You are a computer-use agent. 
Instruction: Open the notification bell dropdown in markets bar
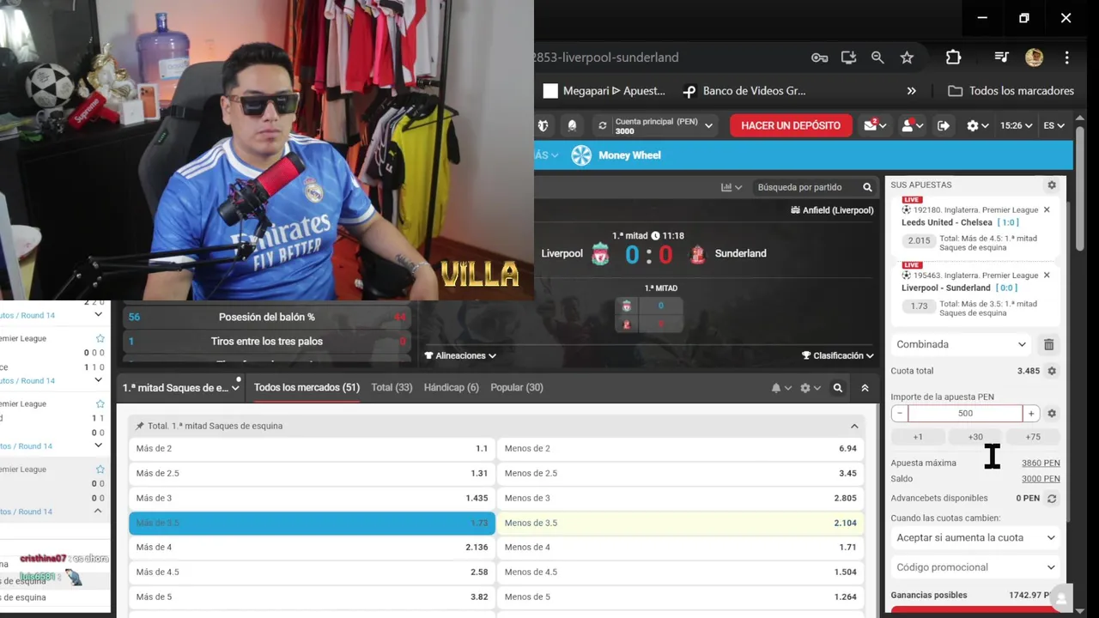tap(780, 388)
